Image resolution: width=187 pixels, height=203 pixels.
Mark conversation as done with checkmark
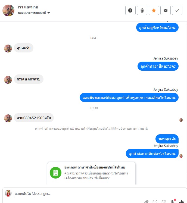click(x=177, y=10)
